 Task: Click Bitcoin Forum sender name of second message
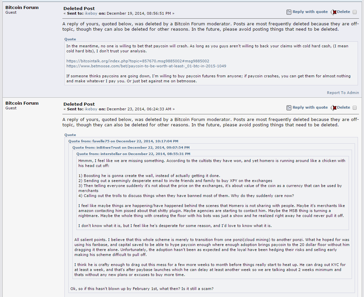pos(22,103)
